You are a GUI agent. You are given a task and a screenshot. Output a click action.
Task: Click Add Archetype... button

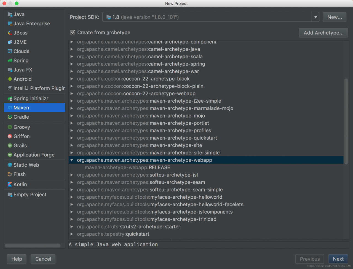pos(323,33)
